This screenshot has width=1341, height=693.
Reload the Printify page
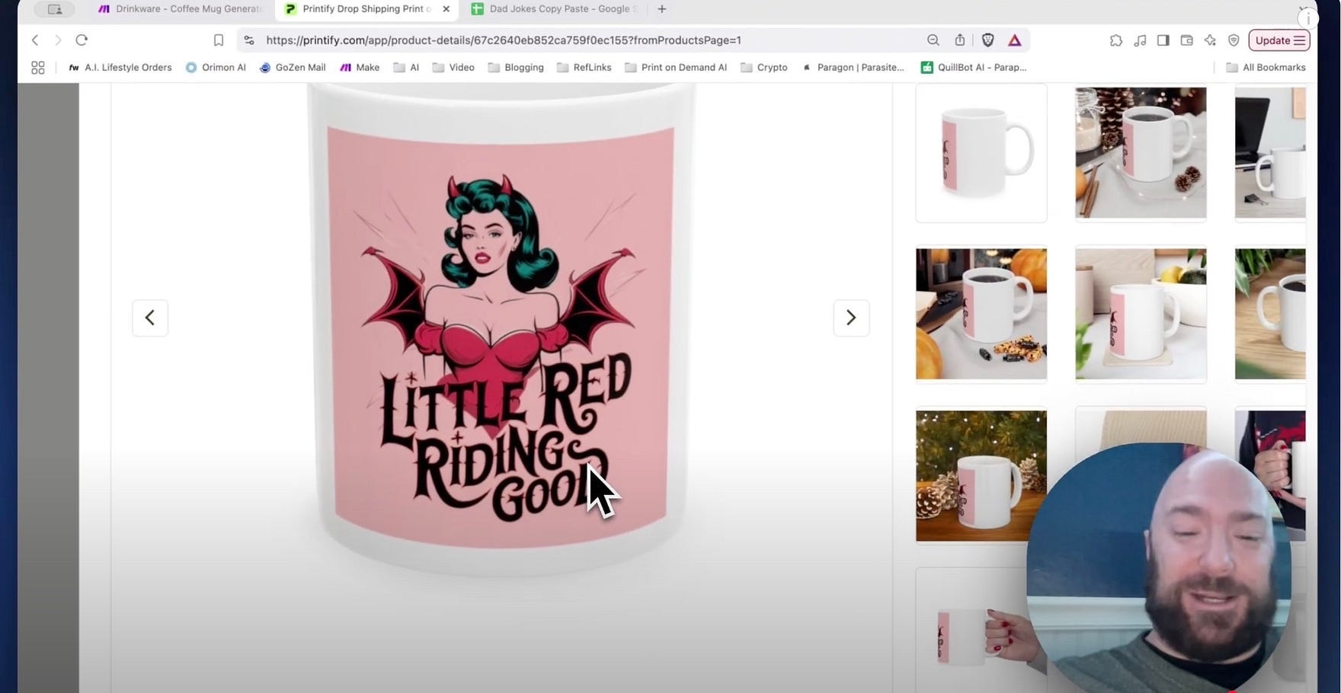[82, 40]
